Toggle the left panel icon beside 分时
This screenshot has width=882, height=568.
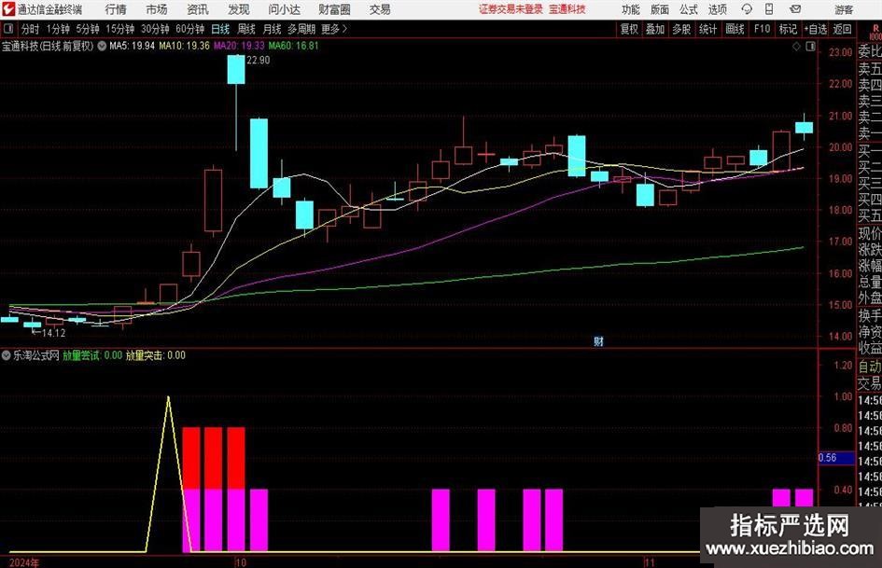coord(9,29)
